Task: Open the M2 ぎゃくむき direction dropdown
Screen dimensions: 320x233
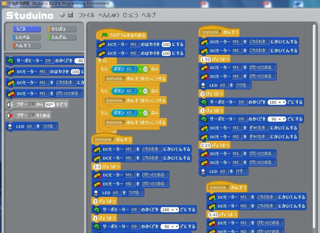Action: pyautogui.click(x=258, y=137)
